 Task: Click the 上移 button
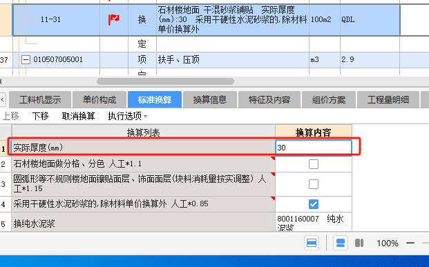(x=10, y=116)
